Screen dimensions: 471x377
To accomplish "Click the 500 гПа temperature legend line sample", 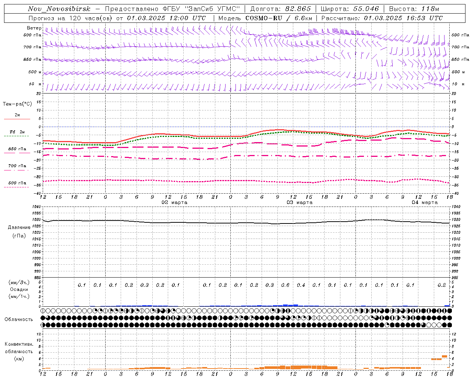I will 17,187.
